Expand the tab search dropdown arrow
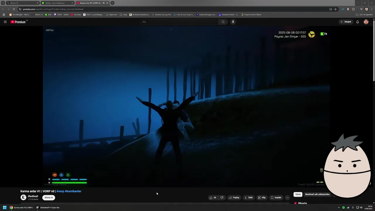 click(x=3, y=3)
